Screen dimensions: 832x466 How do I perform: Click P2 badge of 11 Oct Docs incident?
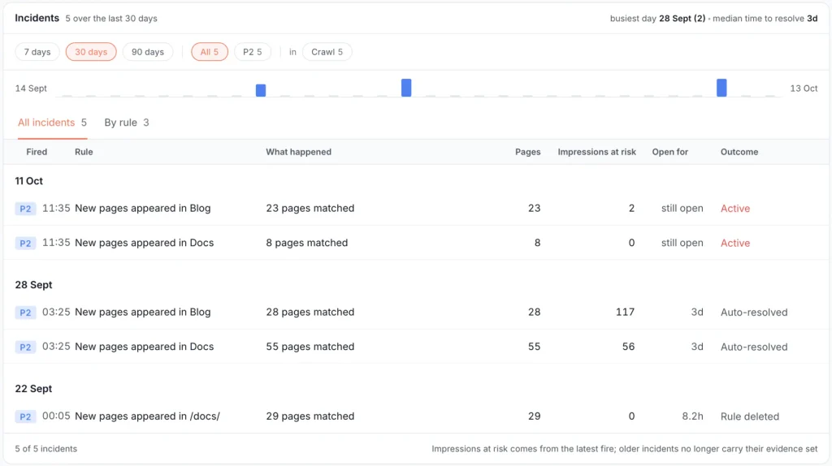click(x=25, y=244)
